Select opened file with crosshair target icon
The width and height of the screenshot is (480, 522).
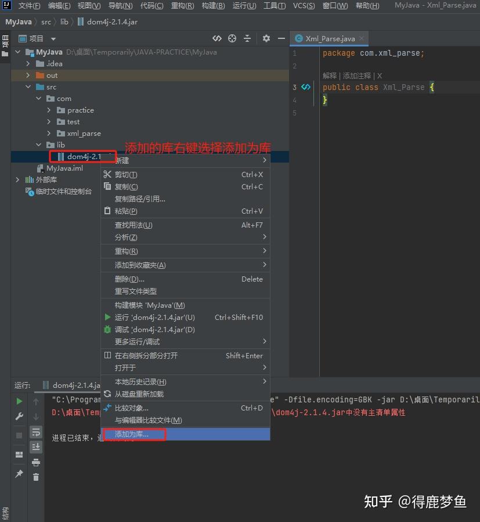pyautogui.click(x=232, y=38)
